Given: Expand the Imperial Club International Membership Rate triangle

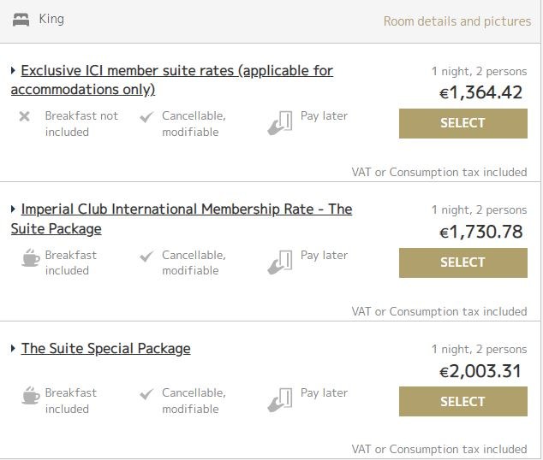Looking at the screenshot, I should pos(13,209).
